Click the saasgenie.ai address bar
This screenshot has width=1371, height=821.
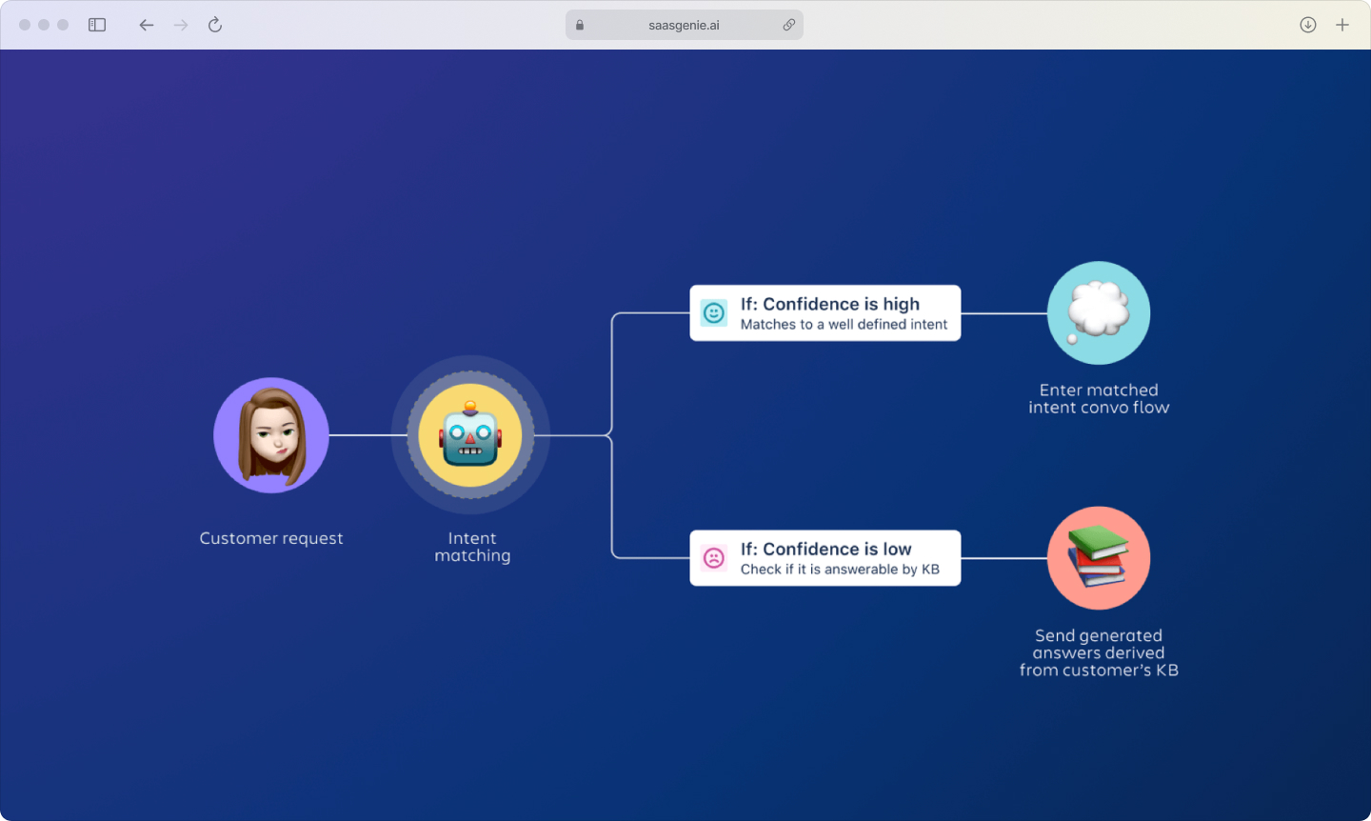click(x=684, y=25)
